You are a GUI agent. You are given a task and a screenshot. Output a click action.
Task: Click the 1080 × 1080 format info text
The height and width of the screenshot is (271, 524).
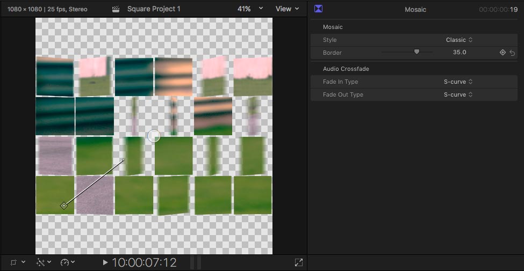pyautogui.click(x=47, y=9)
